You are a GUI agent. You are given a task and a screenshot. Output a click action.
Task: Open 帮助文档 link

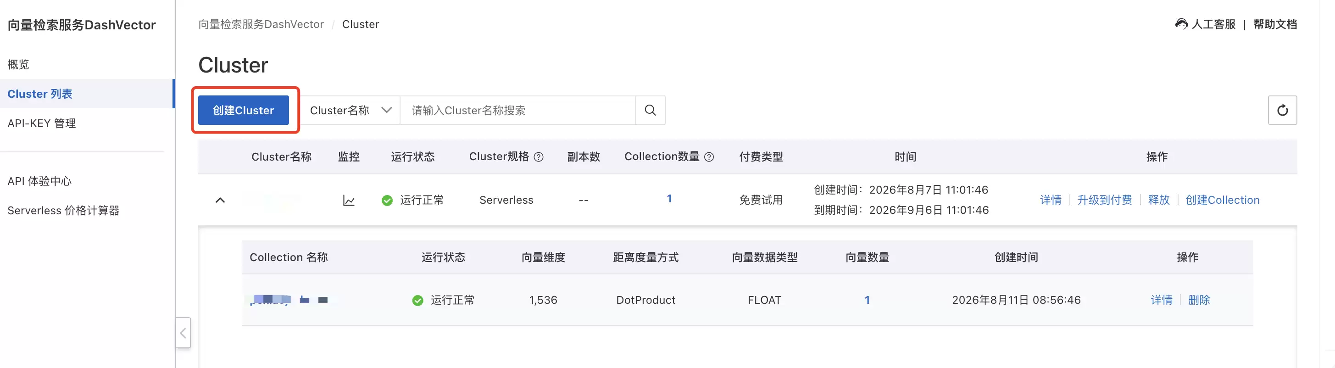pyautogui.click(x=1275, y=24)
